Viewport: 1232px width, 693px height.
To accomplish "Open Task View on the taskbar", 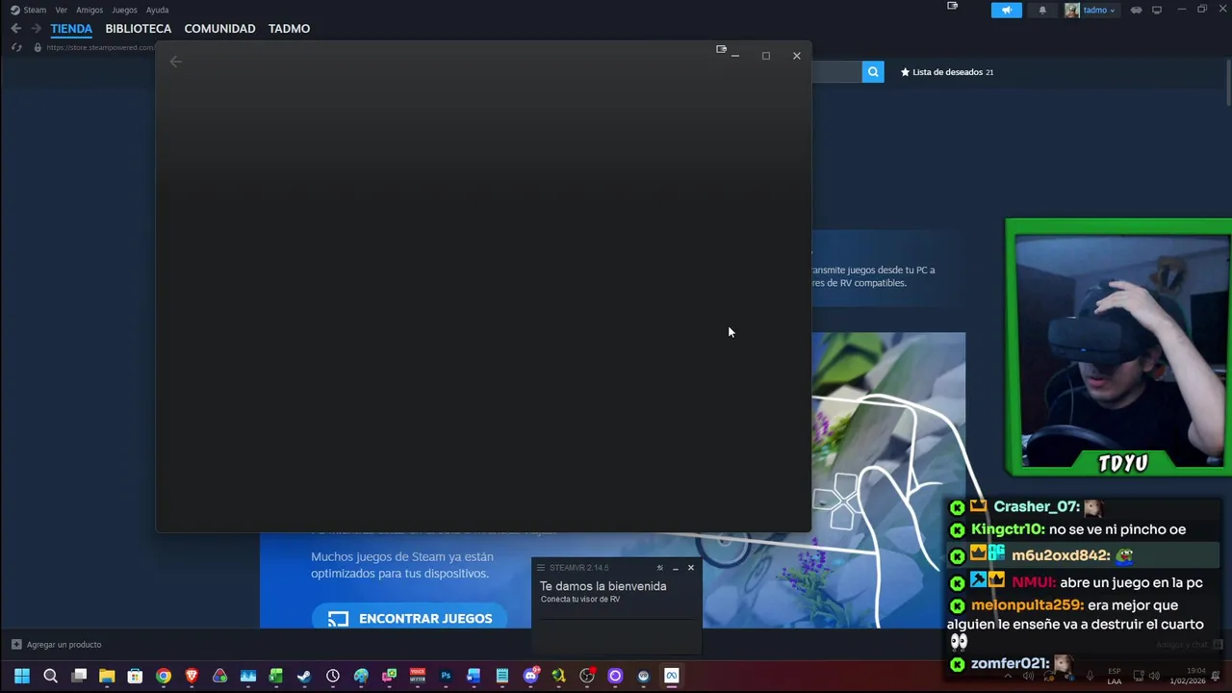I will pos(79,676).
